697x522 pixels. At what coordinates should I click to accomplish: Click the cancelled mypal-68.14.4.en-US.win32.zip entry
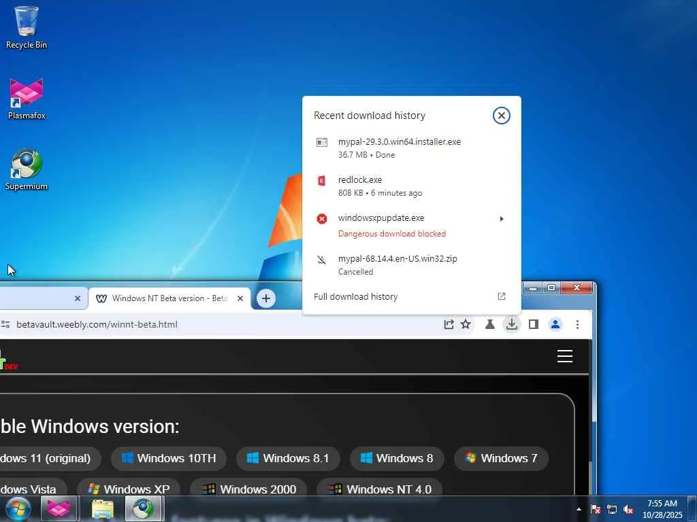coord(411,264)
